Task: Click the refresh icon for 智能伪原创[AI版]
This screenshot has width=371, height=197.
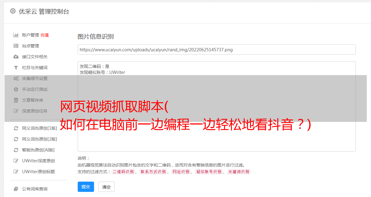Action: pos(16,150)
